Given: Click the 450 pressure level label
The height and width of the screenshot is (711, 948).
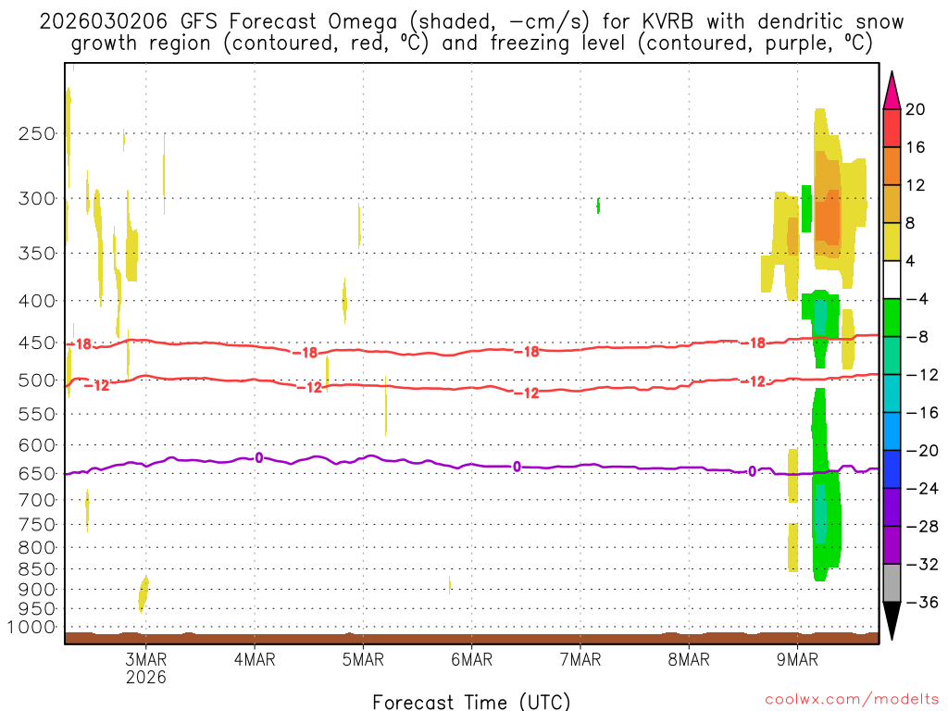Looking at the screenshot, I should (x=37, y=343).
